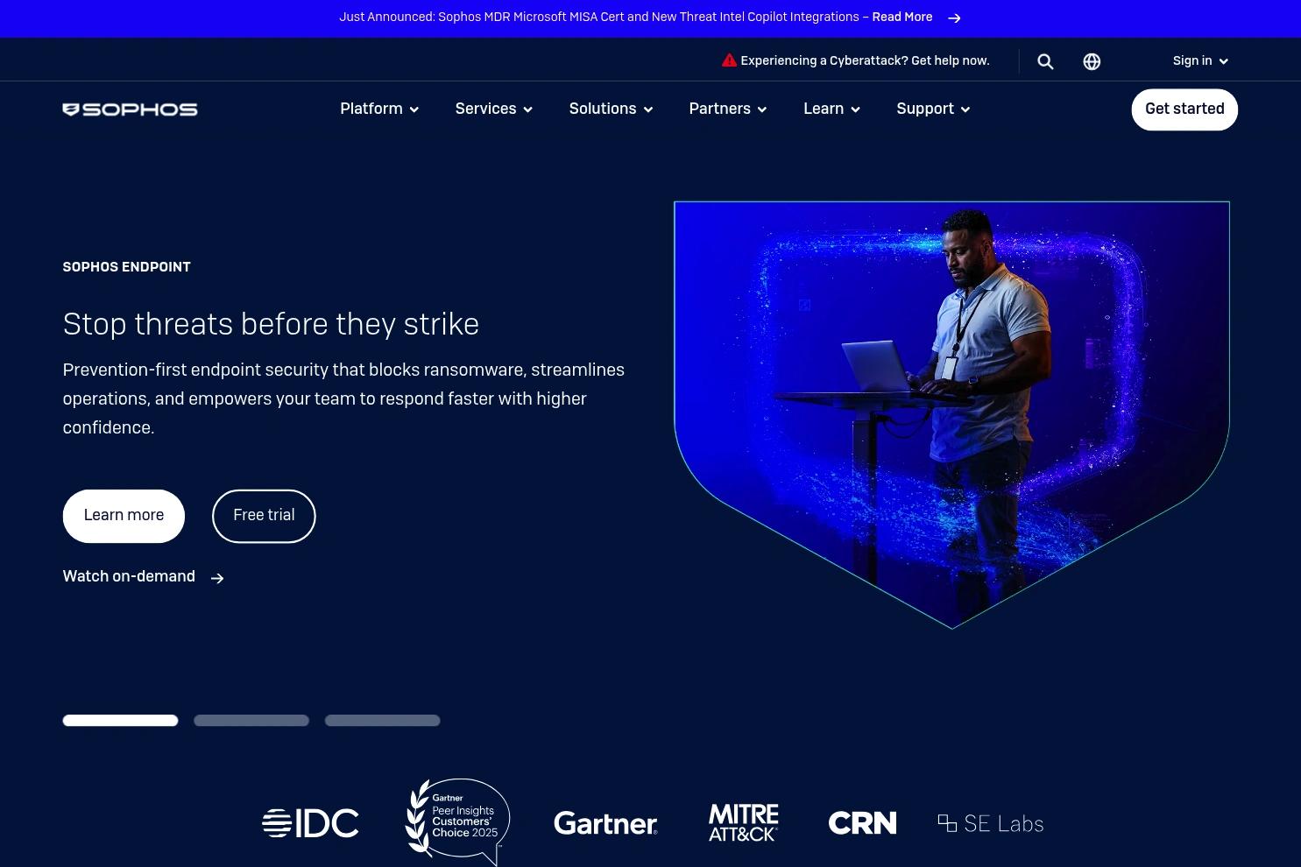
Task: Open the site search magnifier icon
Action: [x=1045, y=61]
